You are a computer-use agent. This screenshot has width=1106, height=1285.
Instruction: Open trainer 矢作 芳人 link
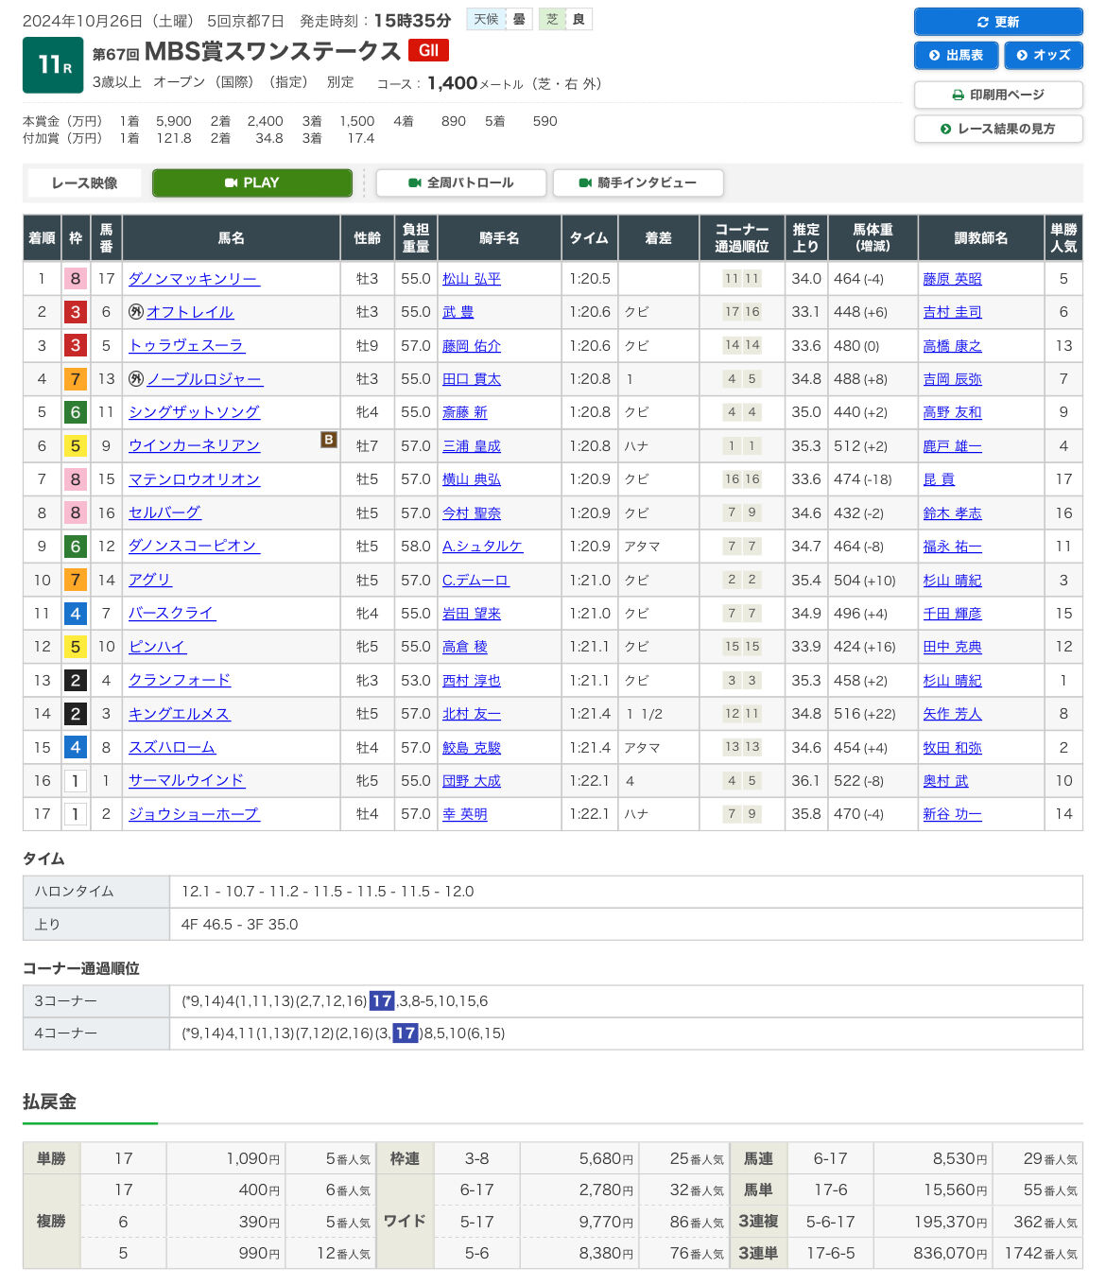[953, 714]
